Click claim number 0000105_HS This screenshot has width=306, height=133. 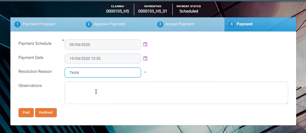(x=117, y=11)
